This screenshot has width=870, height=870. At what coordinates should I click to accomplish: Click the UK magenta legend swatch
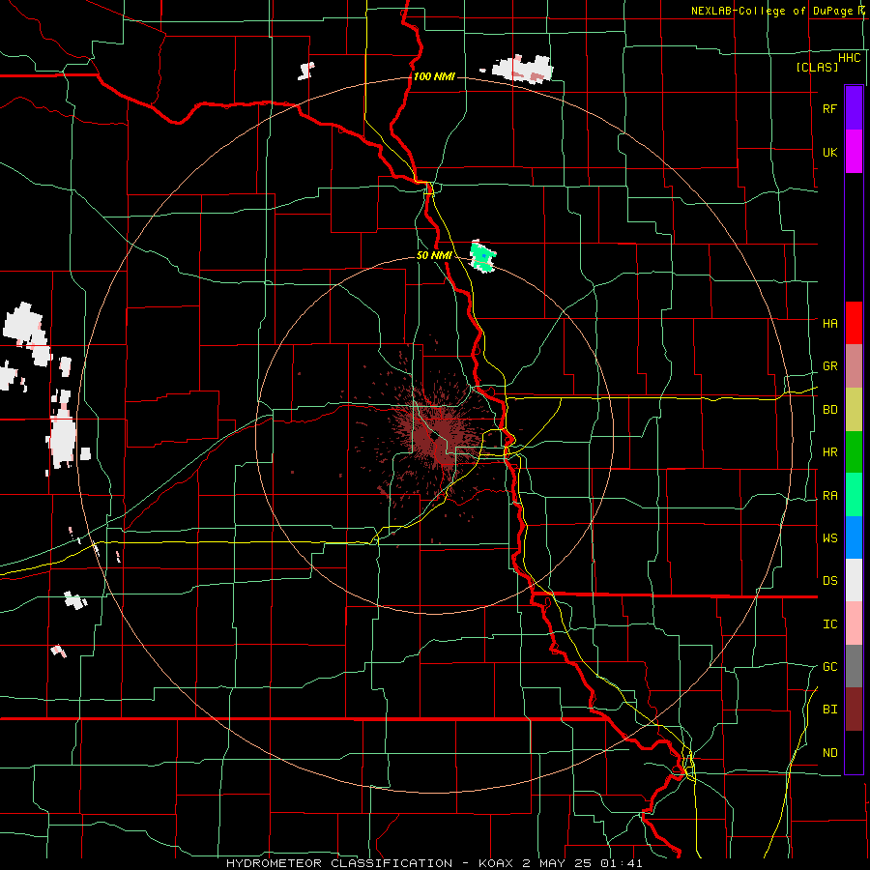[854, 152]
